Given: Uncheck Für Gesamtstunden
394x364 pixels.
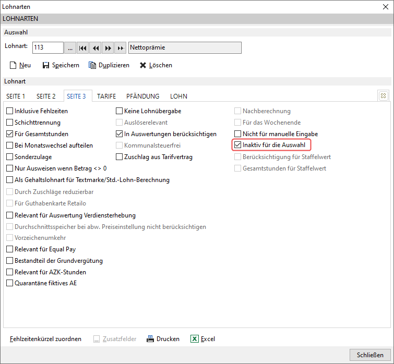Looking at the screenshot, I should pyautogui.click(x=9, y=134).
